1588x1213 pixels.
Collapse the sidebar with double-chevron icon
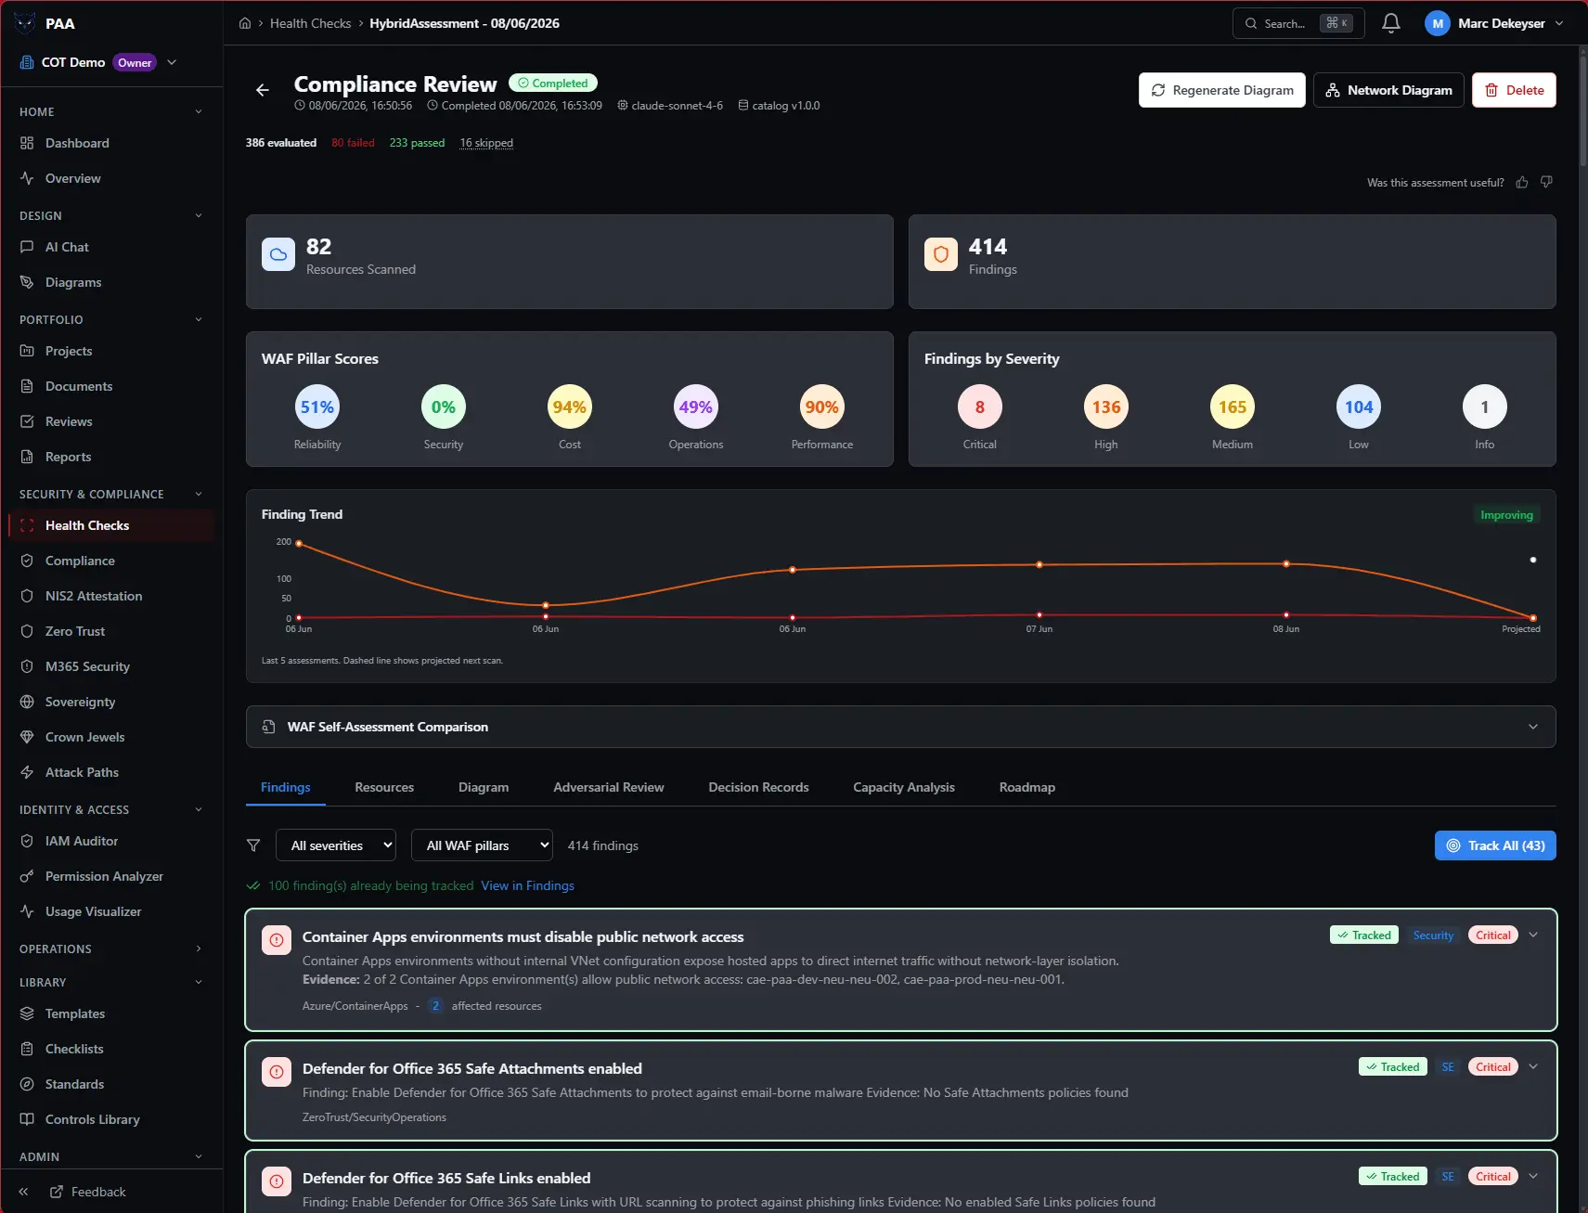(23, 1192)
